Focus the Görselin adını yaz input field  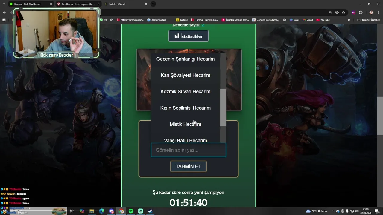pos(189,150)
